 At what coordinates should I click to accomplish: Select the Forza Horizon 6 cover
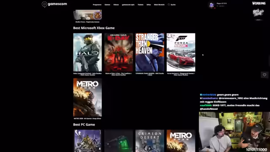pyautogui.click(x=181, y=52)
